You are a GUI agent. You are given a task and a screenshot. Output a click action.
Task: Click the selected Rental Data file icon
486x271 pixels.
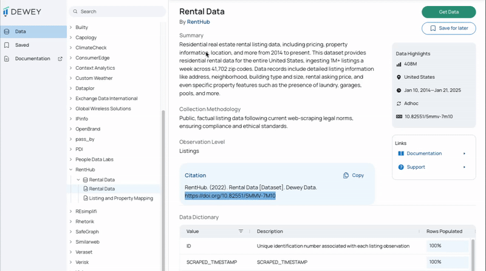[x=86, y=189]
